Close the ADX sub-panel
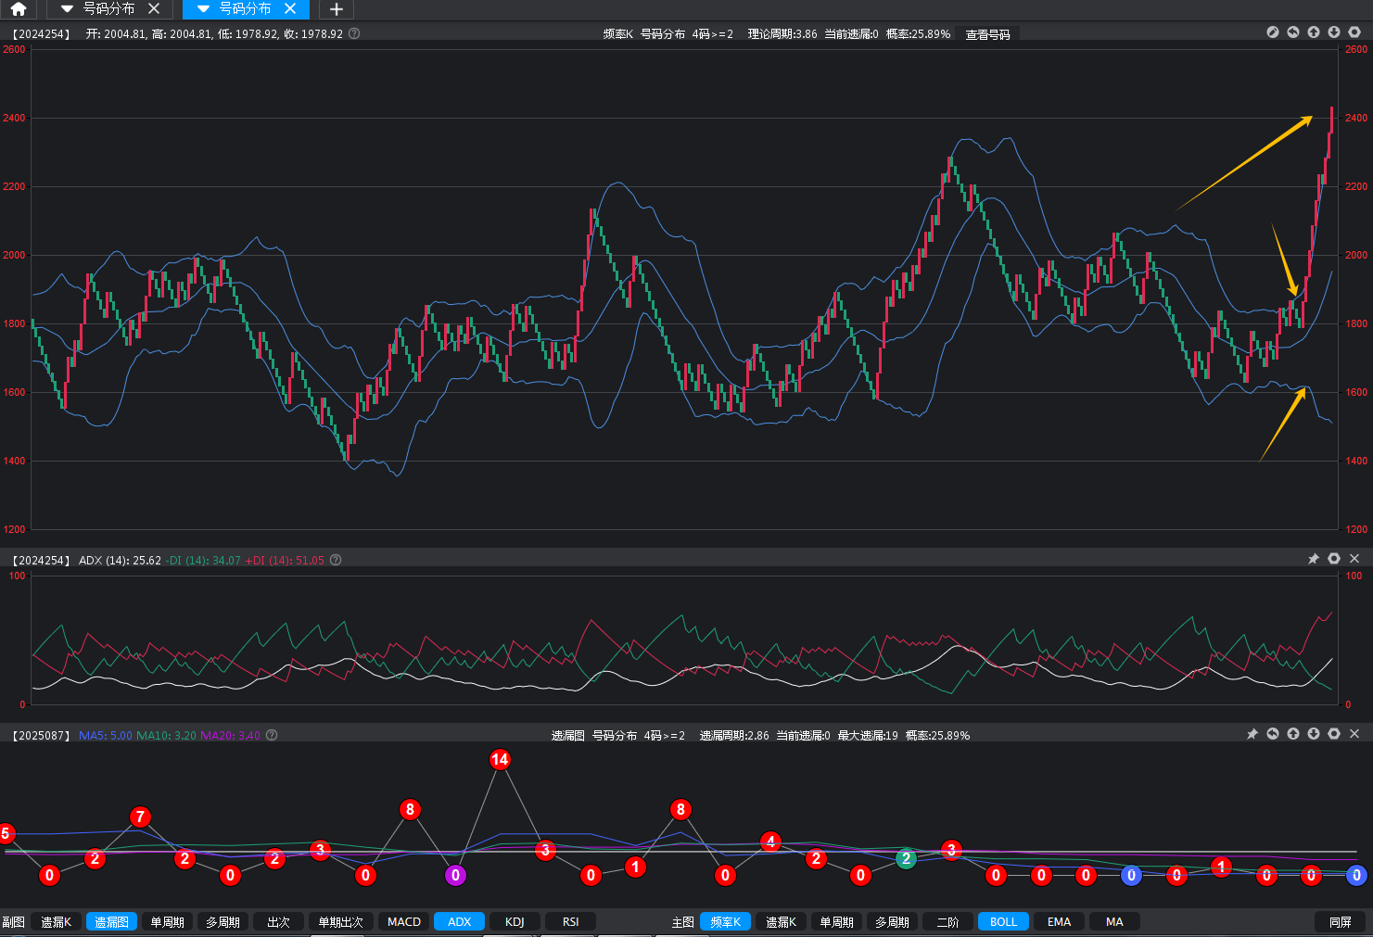The width and height of the screenshot is (1373, 937). pos(1354,559)
